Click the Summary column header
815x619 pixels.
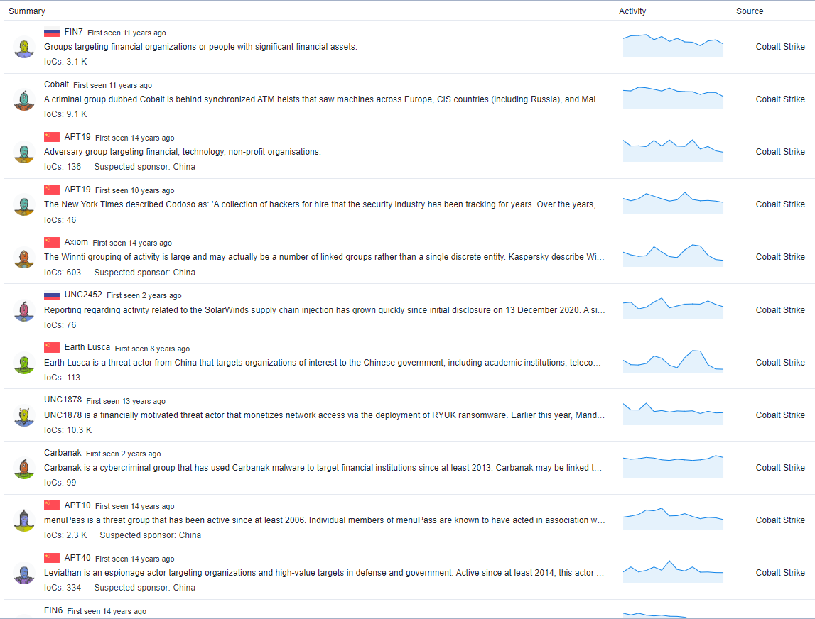tap(27, 11)
